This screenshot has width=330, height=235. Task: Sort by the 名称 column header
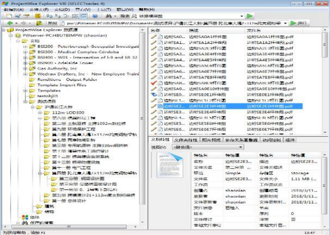tap(168, 30)
